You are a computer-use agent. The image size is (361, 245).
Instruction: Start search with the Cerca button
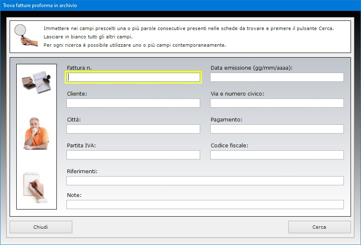click(x=319, y=227)
